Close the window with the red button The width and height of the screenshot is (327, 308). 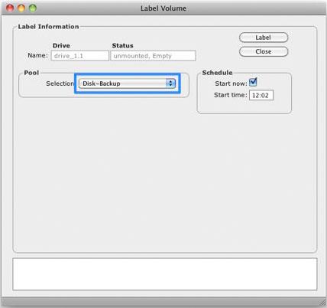(10, 8)
